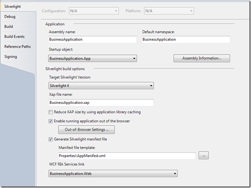Switch to the Debug tab

click(10, 17)
